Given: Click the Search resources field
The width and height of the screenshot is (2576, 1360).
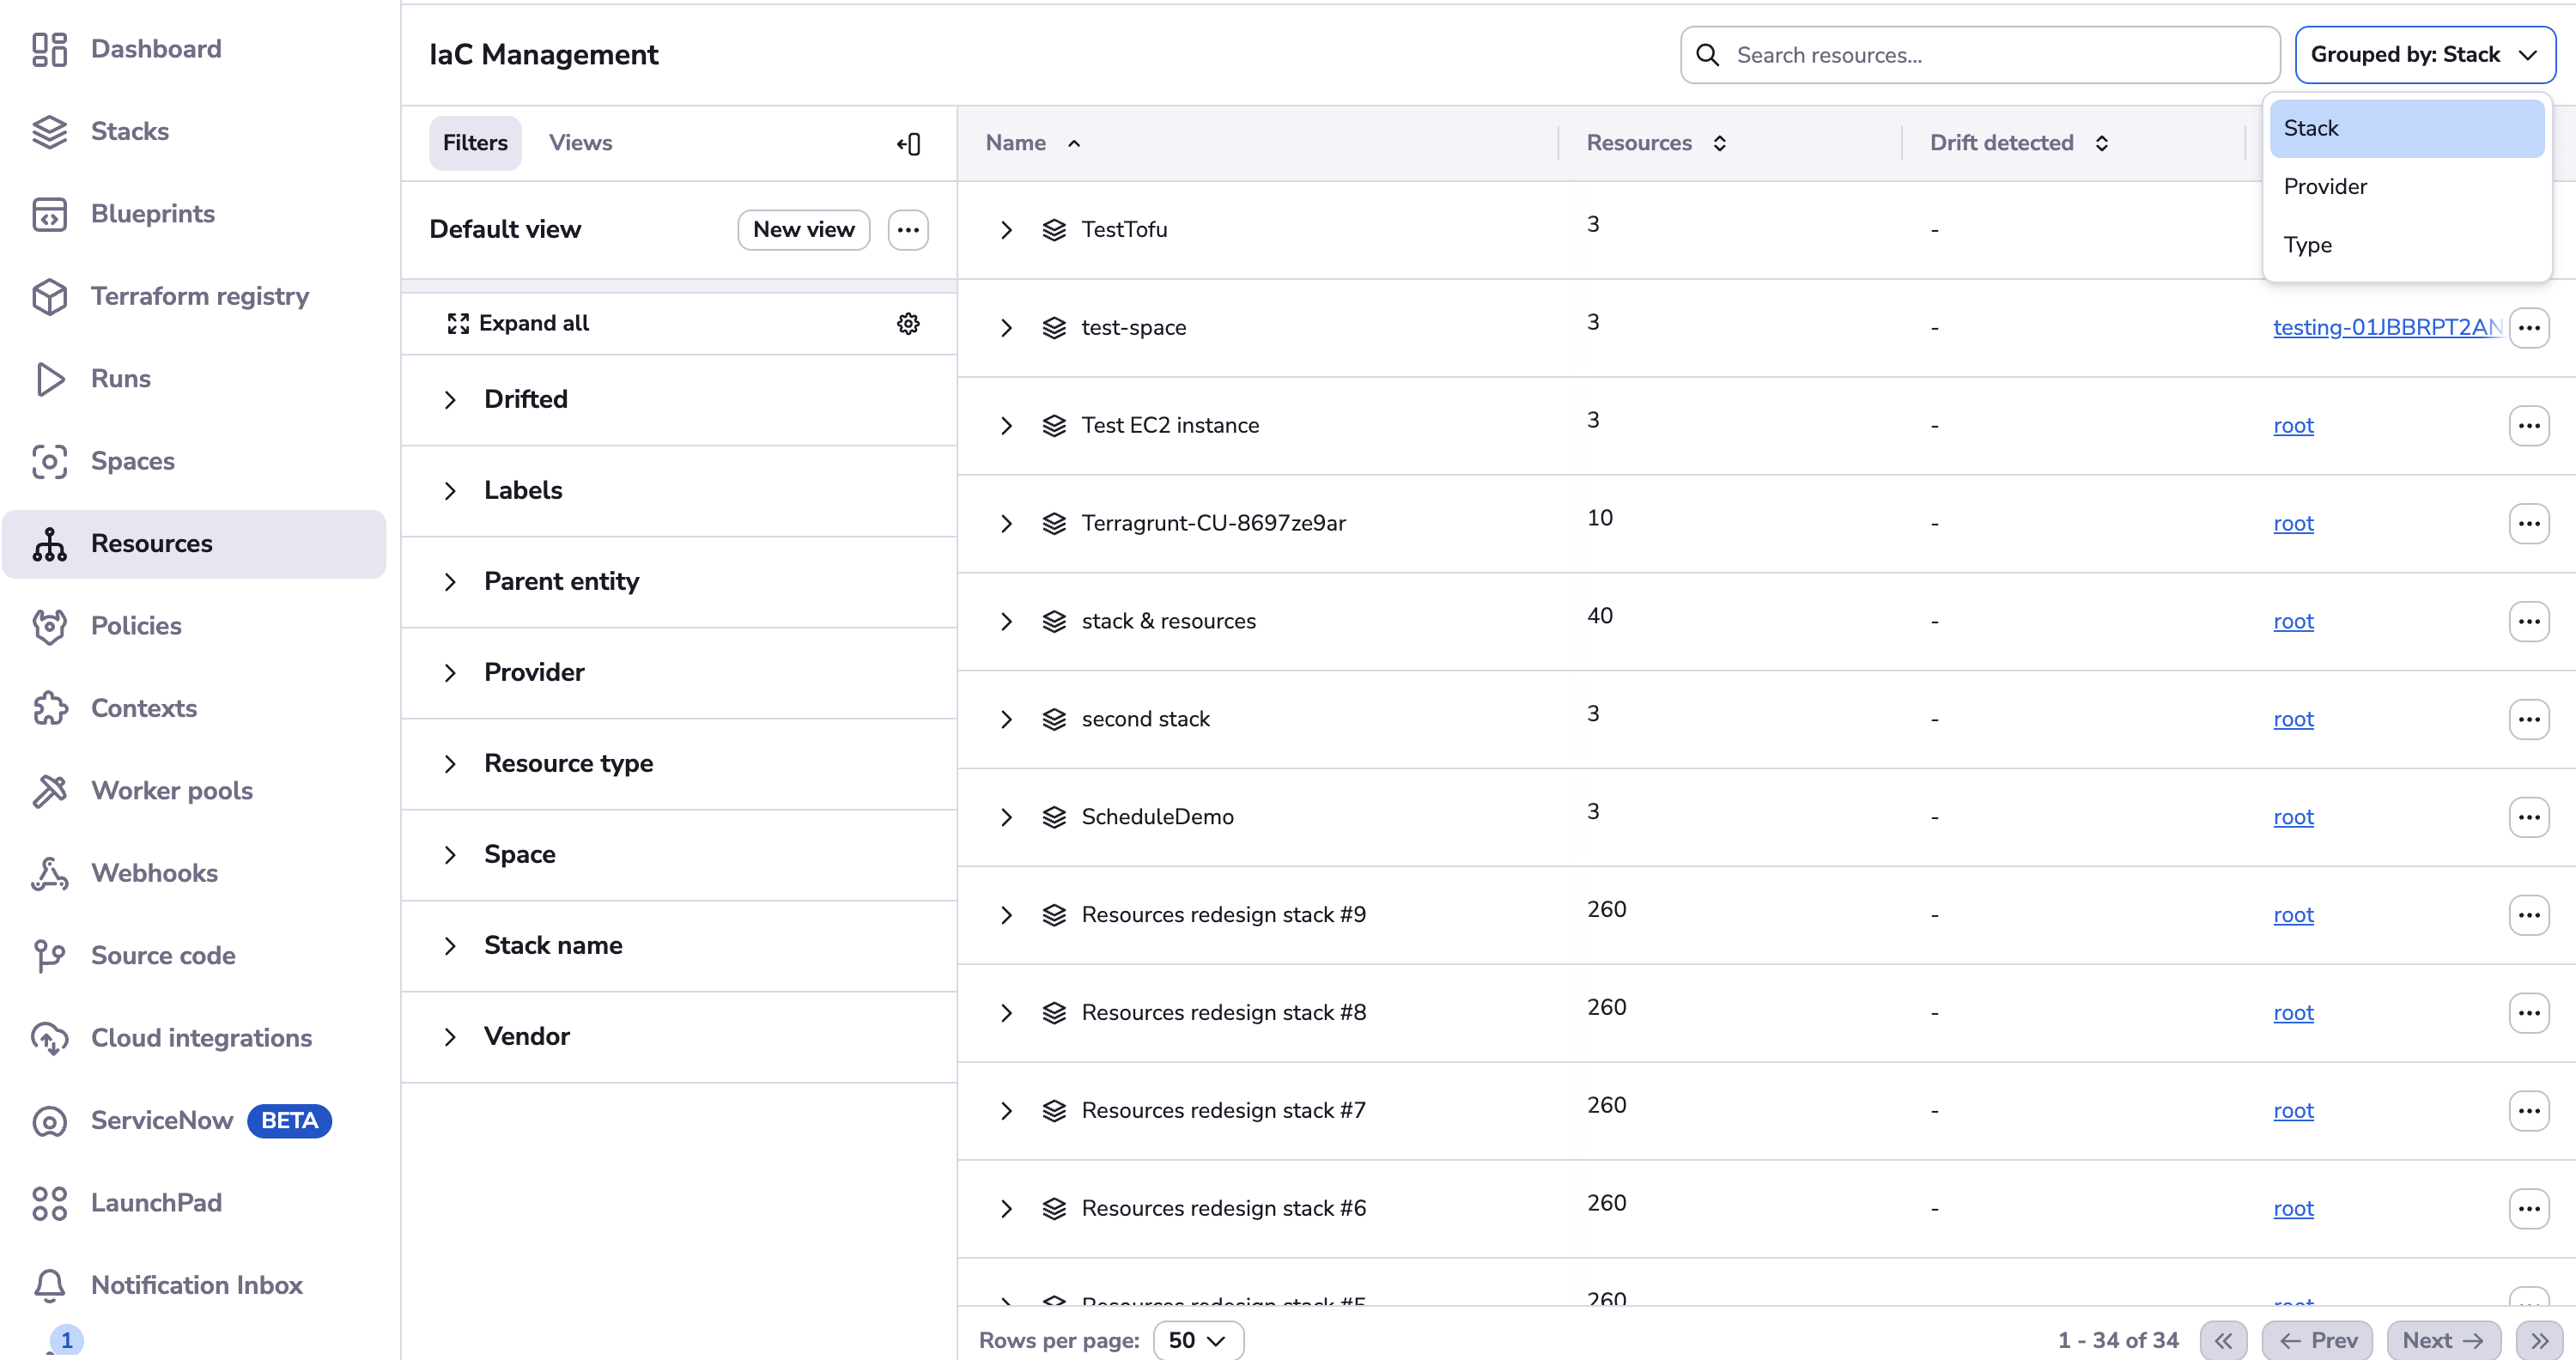Looking at the screenshot, I should (x=1977, y=54).
